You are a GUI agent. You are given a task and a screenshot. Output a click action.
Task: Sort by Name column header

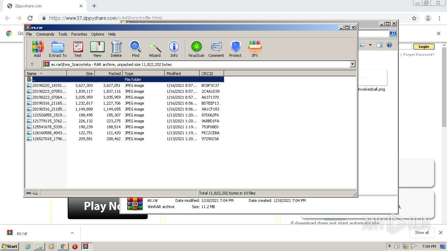(x=46, y=73)
